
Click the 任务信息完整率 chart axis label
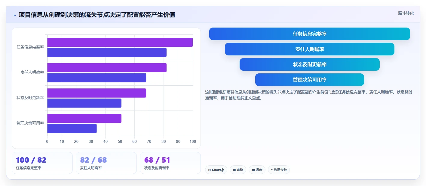click(x=30, y=47)
